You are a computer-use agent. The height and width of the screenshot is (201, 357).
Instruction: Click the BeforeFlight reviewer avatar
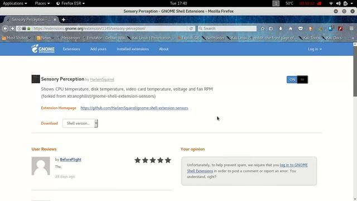(41, 166)
